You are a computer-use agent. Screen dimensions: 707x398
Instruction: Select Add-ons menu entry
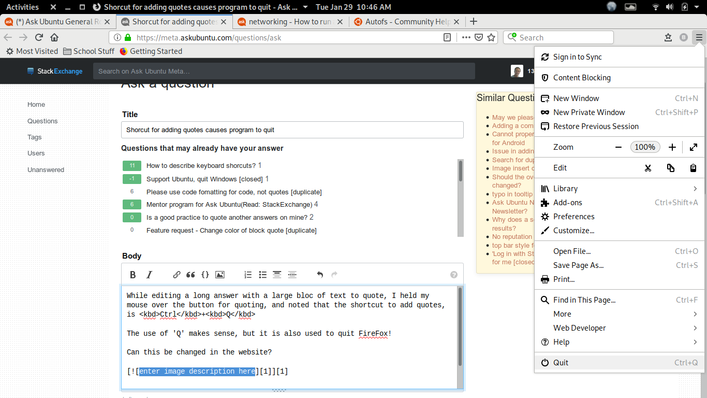[620, 203]
